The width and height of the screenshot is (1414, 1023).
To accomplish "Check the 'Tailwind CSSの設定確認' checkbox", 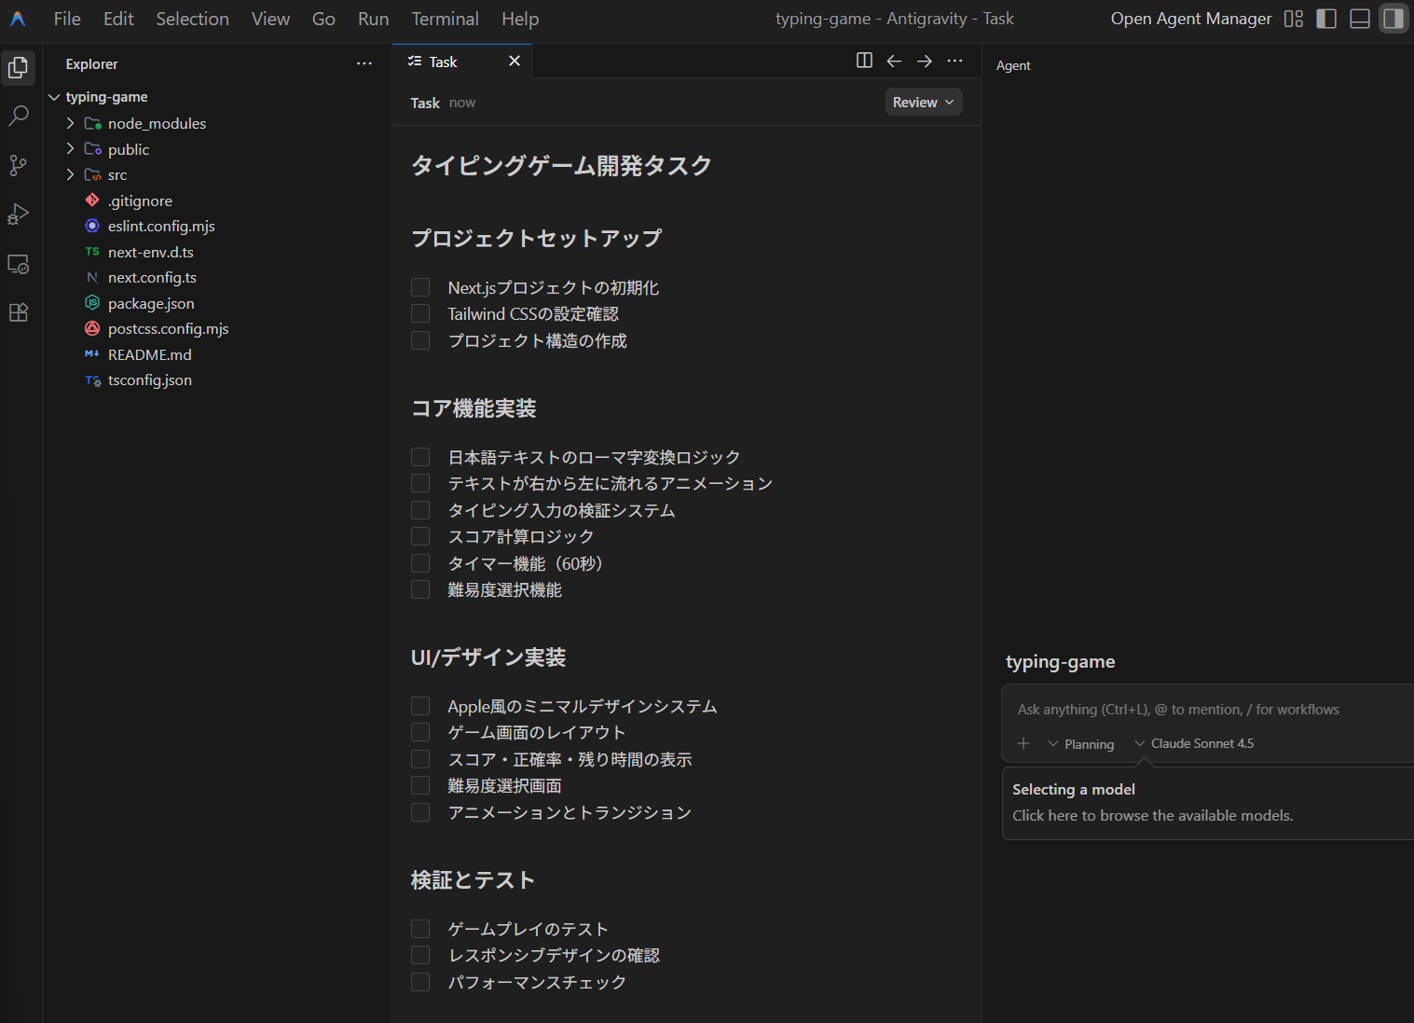I will tap(420, 314).
